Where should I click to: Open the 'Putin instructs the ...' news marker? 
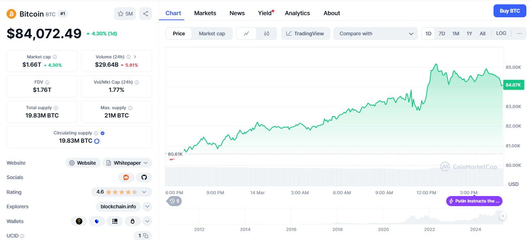pos(474,201)
